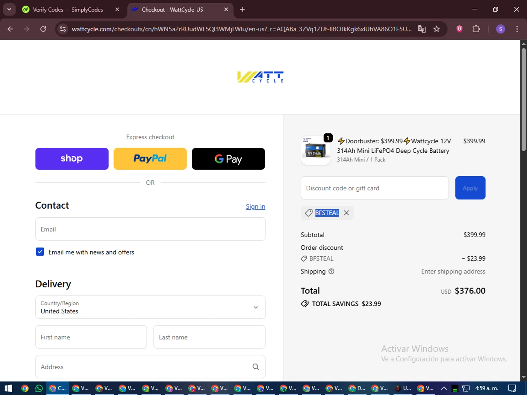Screen dimensions: 527x395
Task: Switch to the Chrome window labeled C...
Action: point(58,388)
